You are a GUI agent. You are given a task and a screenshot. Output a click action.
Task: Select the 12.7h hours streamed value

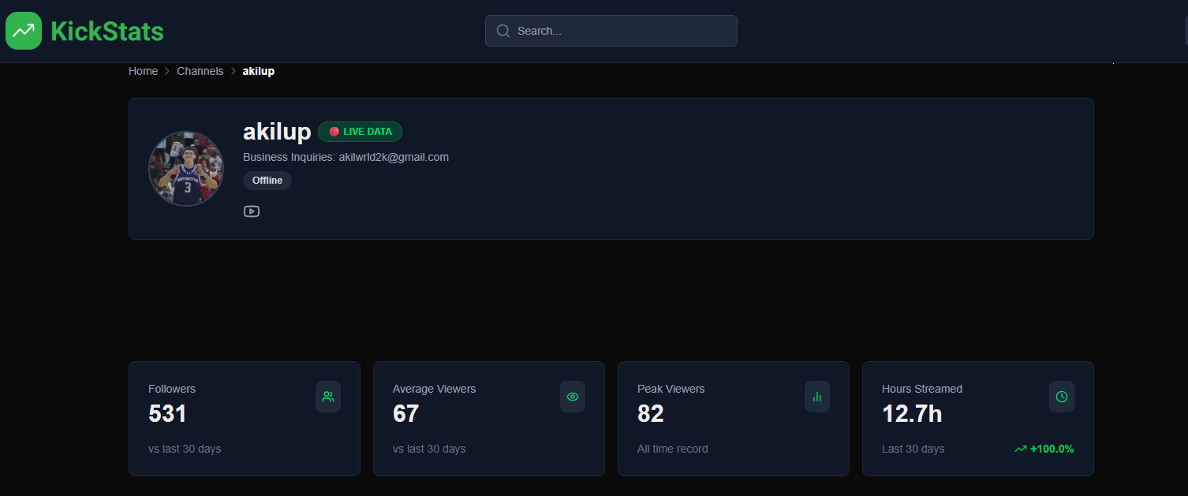pyautogui.click(x=912, y=413)
